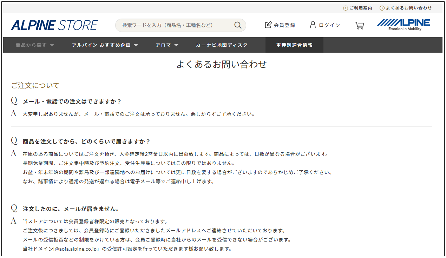
Task: Click the arrow icon beside top よくあるお問い合わせ
Action: [x=382, y=8]
